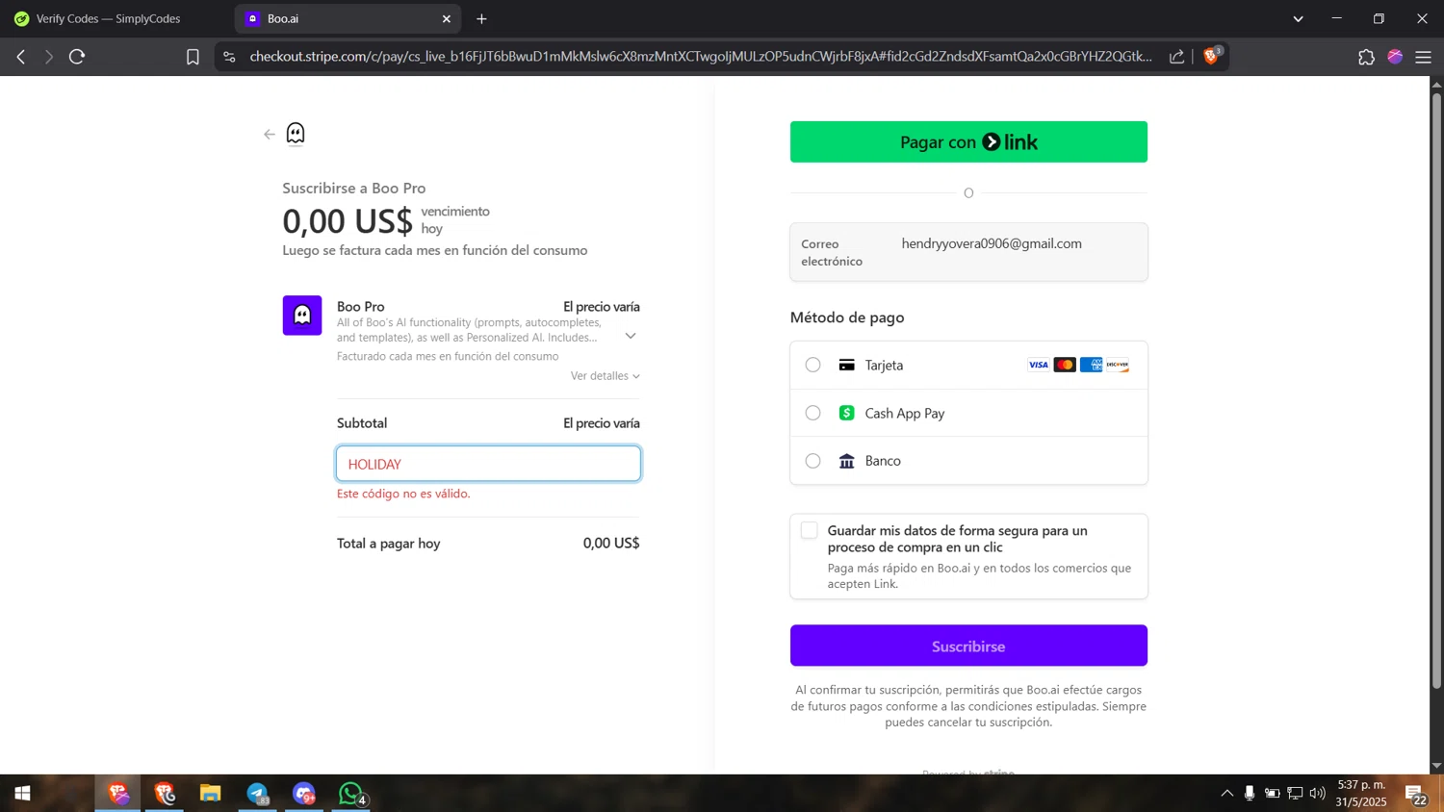The height and width of the screenshot is (812, 1444).
Task: Click the Este código no es válido message
Action: click(x=403, y=494)
